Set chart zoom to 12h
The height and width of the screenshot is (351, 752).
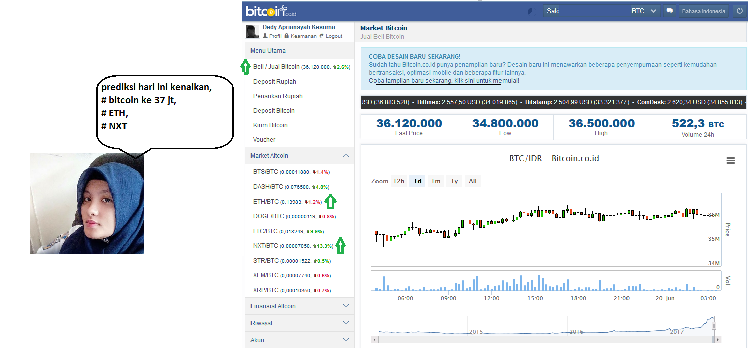[x=399, y=181]
